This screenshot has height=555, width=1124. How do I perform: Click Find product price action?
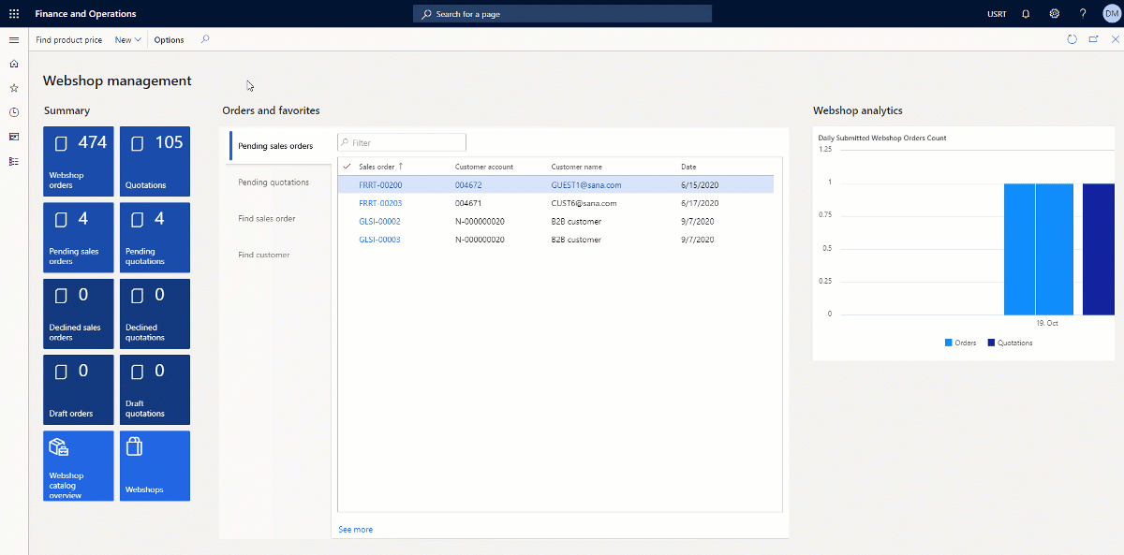pyautogui.click(x=68, y=40)
